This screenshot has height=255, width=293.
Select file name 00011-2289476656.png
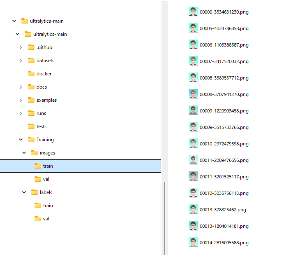(224, 160)
